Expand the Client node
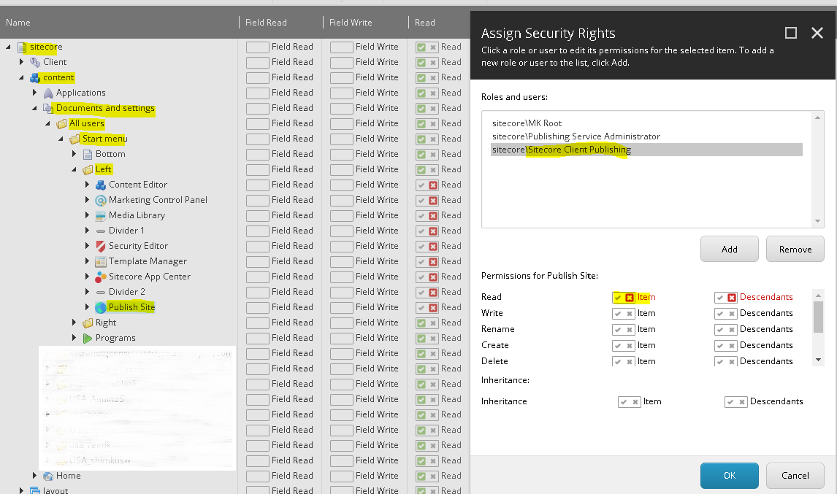This screenshot has width=837, height=494. pyautogui.click(x=21, y=62)
